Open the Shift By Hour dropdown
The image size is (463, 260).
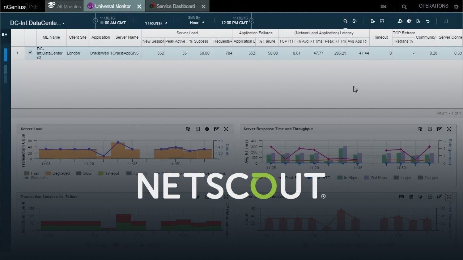[x=197, y=23]
